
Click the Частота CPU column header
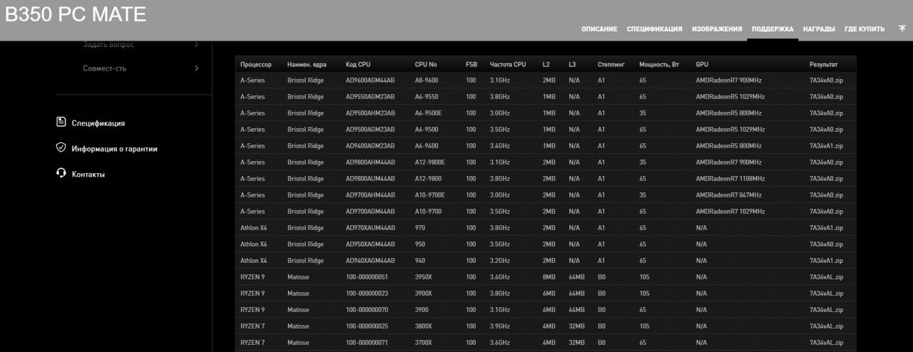[508, 64]
